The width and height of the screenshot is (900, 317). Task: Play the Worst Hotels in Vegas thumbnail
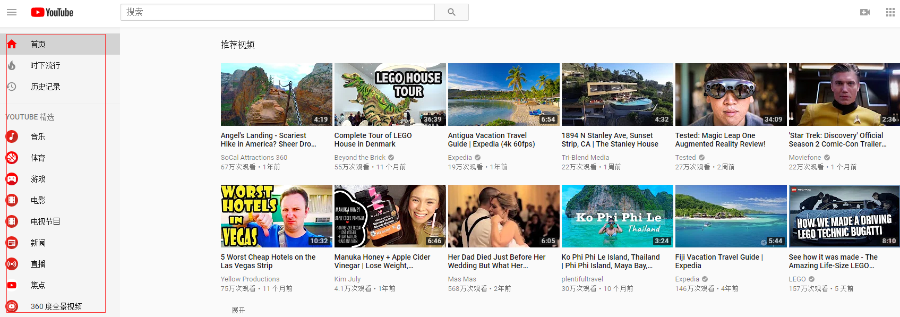[x=276, y=216]
